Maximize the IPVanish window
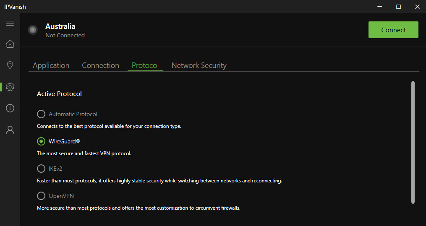The image size is (426, 226). coord(398,7)
